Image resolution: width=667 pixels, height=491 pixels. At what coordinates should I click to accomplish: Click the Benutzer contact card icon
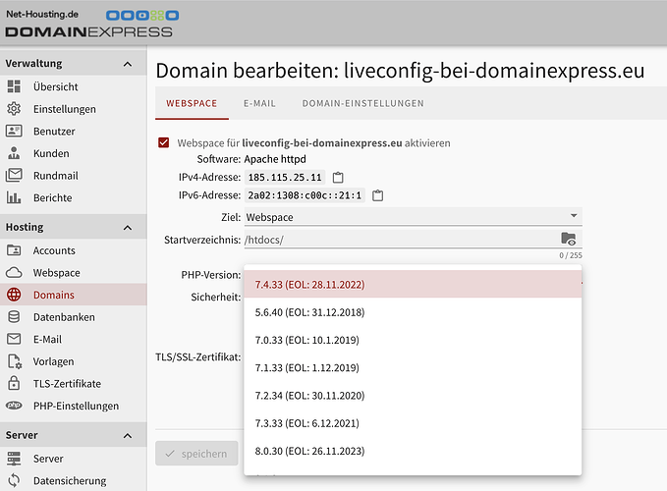[x=14, y=131]
